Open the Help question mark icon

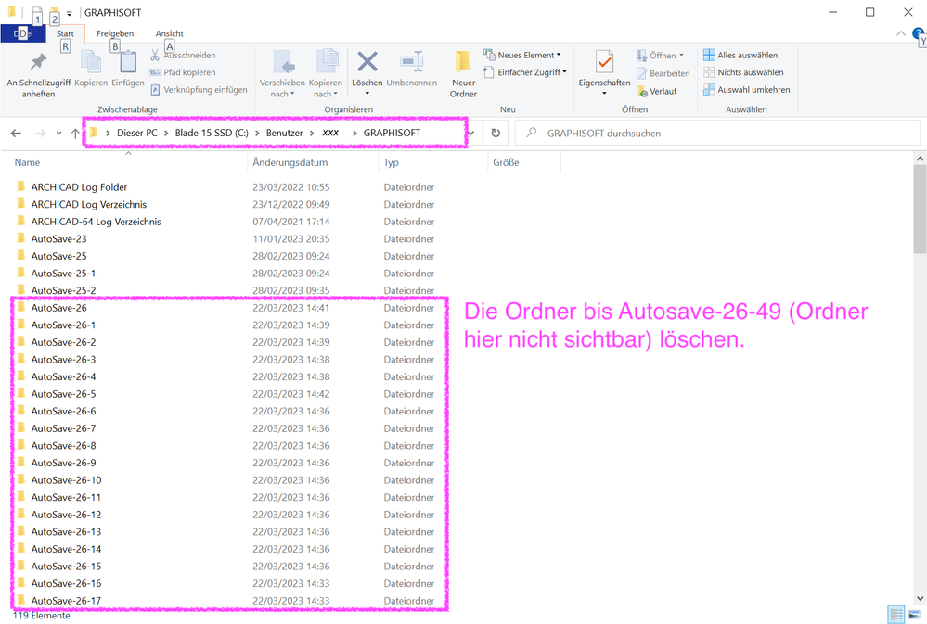918,33
